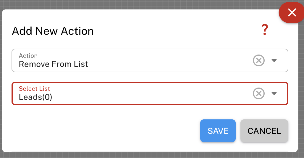Open help via the red question mark
Viewport: 304px width, 158px height.
[265, 30]
